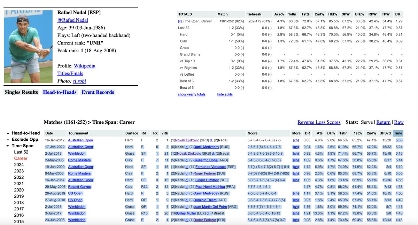Filter matches to year 2022

click(19, 177)
